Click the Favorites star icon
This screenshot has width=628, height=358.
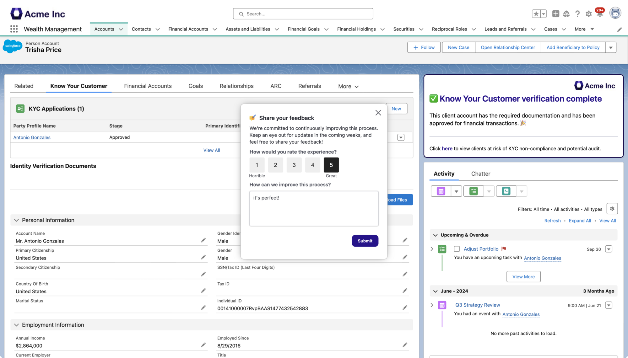tap(536, 14)
